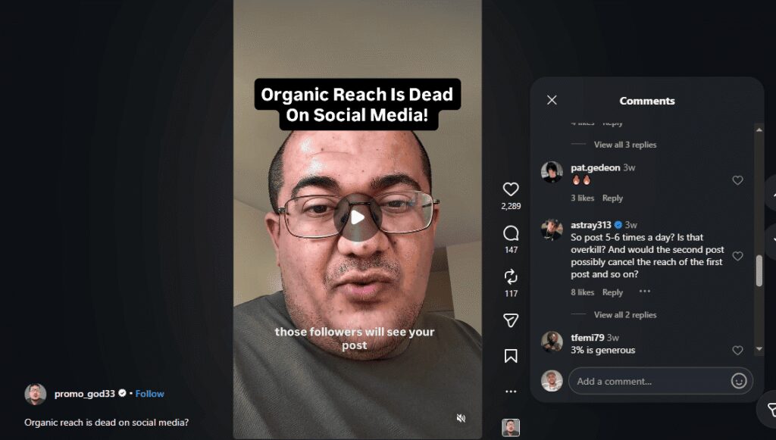This screenshot has height=440, width=776.
Task: Open astray313's username
Action: pyautogui.click(x=591, y=225)
